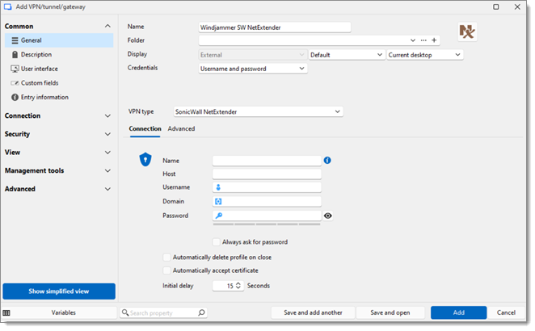Open the Current desktop dropdown
This screenshot has width=535, height=331.
(x=425, y=55)
